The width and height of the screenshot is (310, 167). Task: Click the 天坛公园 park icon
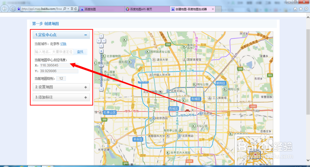click(193, 126)
